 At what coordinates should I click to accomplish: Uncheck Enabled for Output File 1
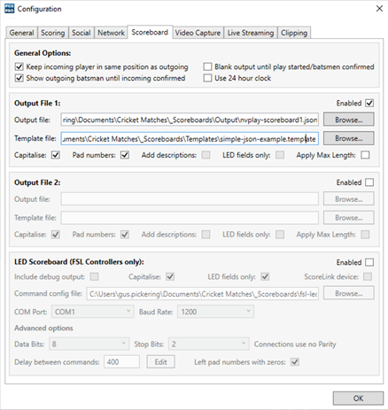tap(369, 104)
